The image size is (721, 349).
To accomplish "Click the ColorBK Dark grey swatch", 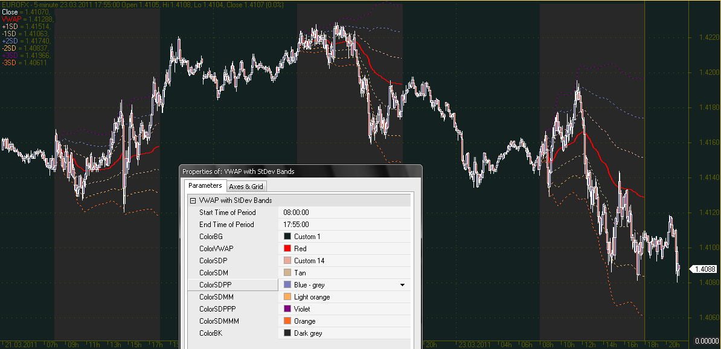I will click(x=287, y=333).
